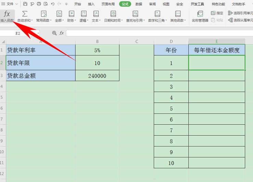Click the Print icon in quick toolbar
The image size is (253, 182).
[39, 4]
